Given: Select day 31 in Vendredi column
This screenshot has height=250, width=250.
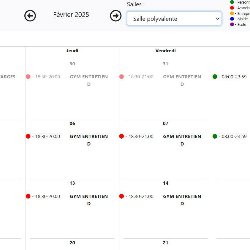Looking at the screenshot, I should pyautogui.click(x=165, y=64).
